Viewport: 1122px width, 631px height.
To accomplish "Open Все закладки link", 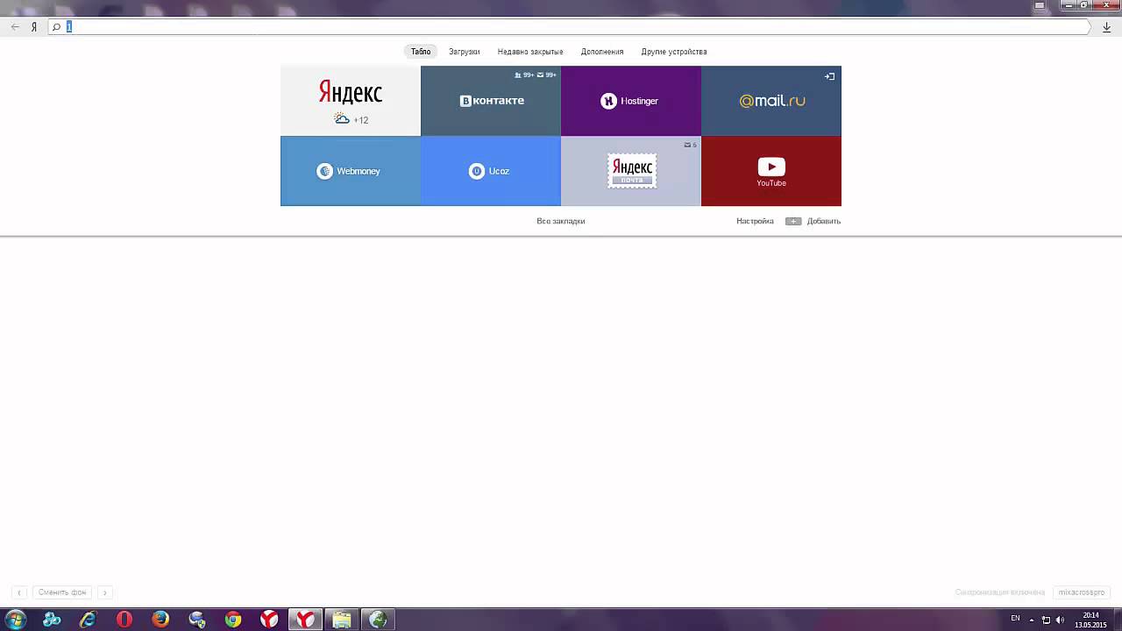I will 561,221.
